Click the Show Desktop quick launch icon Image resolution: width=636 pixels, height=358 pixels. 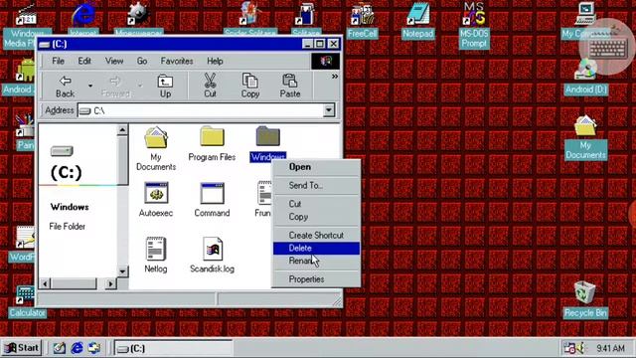click(59, 348)
